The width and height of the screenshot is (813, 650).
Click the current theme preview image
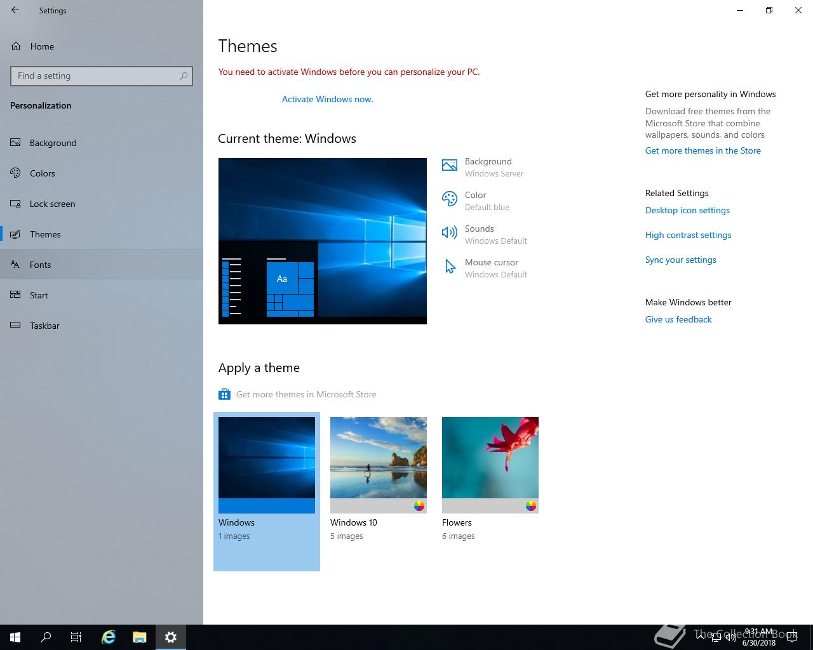point(323,241)
